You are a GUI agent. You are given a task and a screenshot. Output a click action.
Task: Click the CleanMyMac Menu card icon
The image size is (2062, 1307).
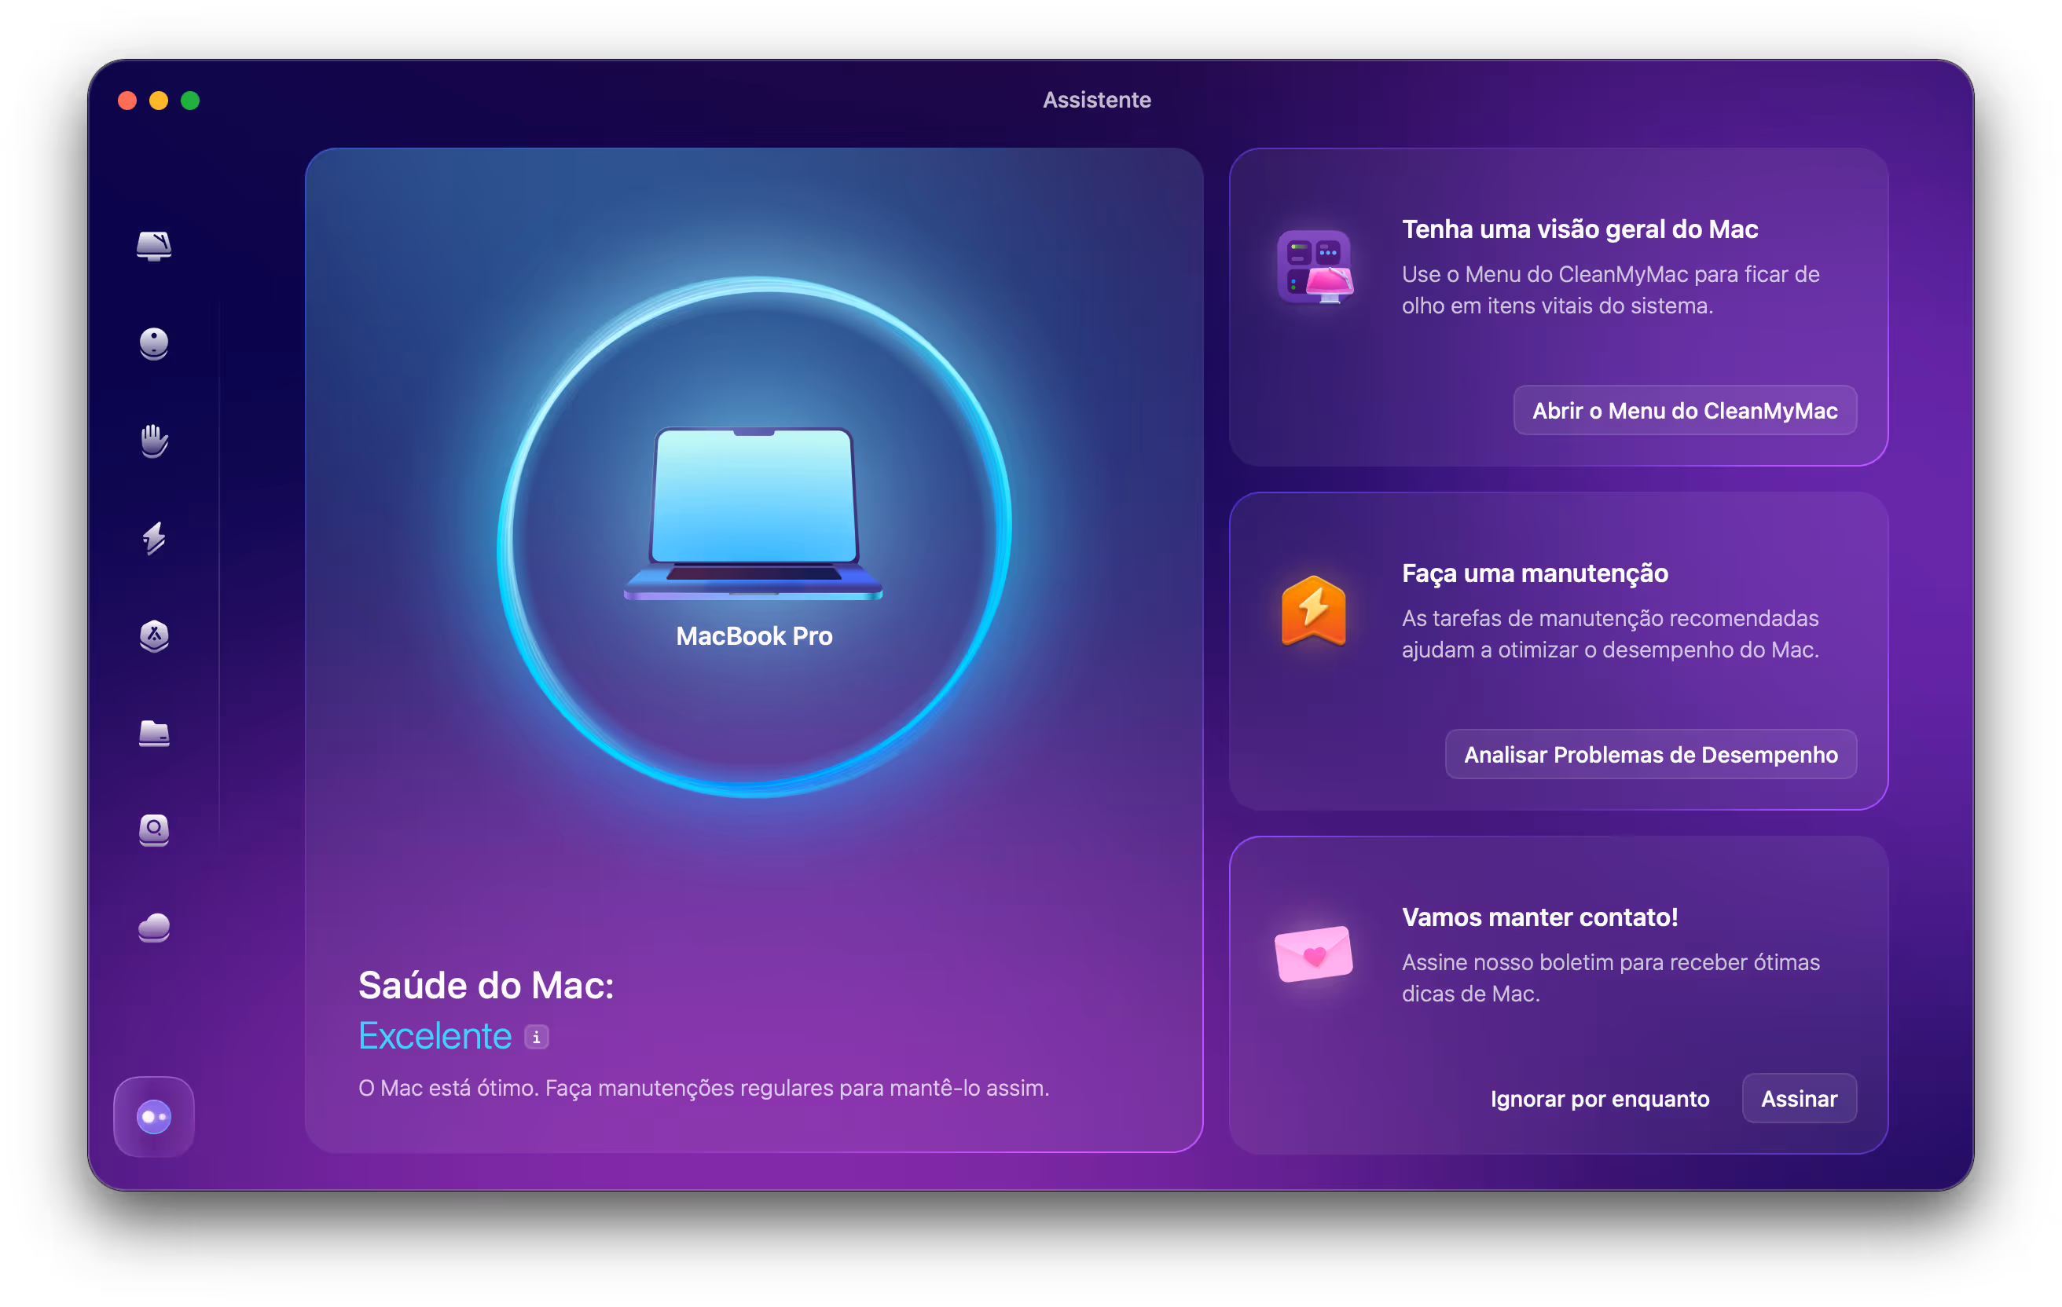click(1315, 267)
